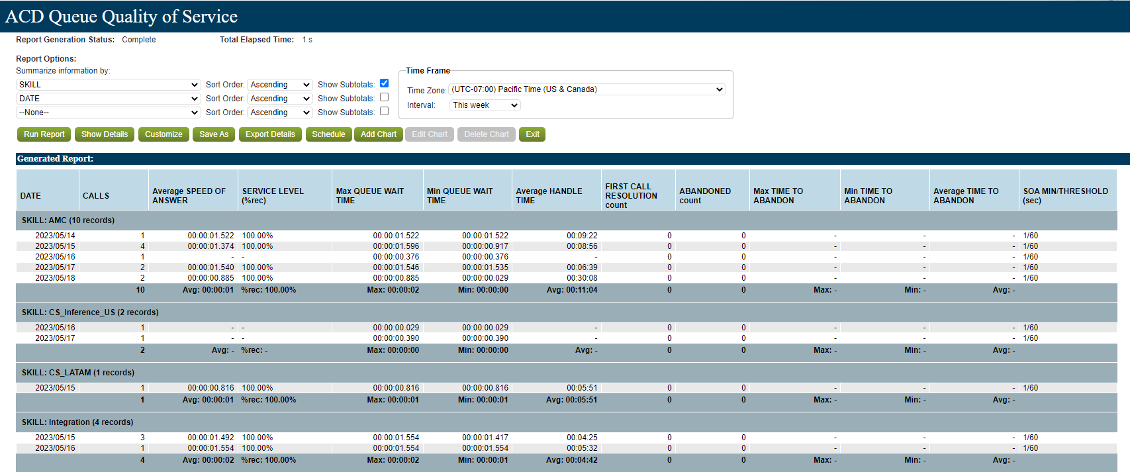Click the Add Chart button

point(379,134)
